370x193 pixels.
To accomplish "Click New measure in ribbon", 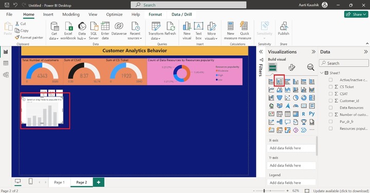I will pyautogui.click(x=230, y=31).
